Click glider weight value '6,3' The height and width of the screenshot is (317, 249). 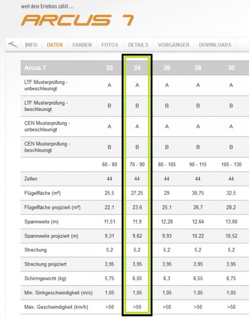point(167,278)
